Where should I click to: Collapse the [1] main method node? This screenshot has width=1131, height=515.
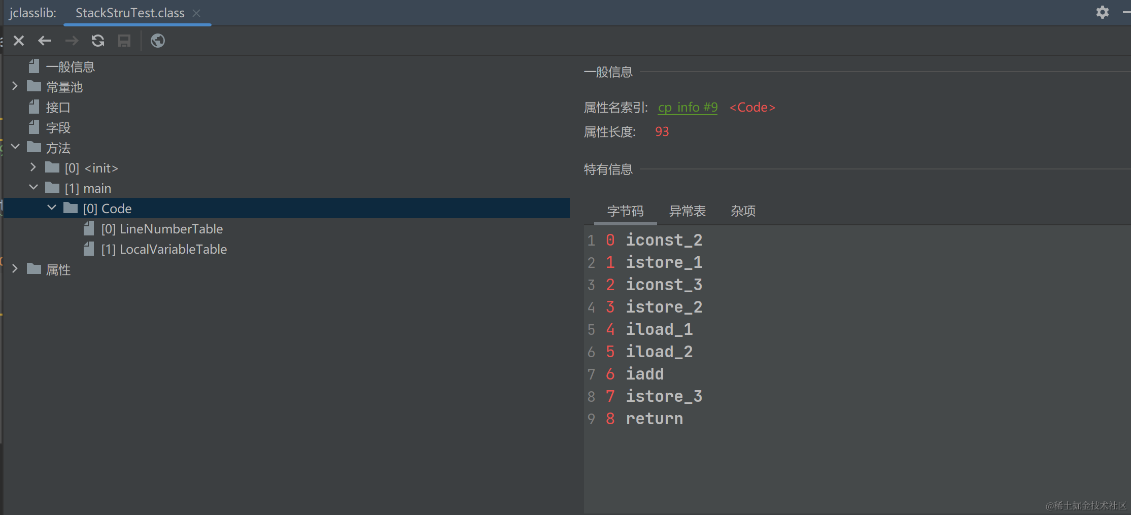tap(33, 187)
